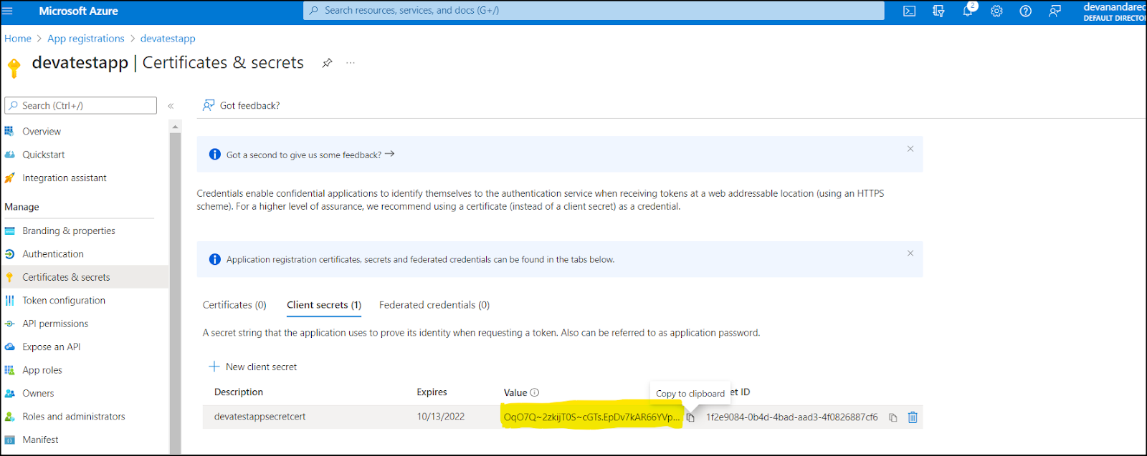1147x456 pixels.
Task: Open the help question mark
Action: pyautogui.click(x=1026, y=11)
